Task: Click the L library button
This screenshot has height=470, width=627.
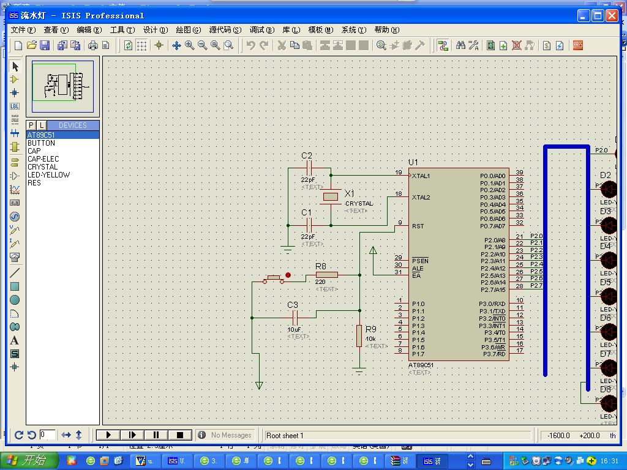Action: [42, 125]
